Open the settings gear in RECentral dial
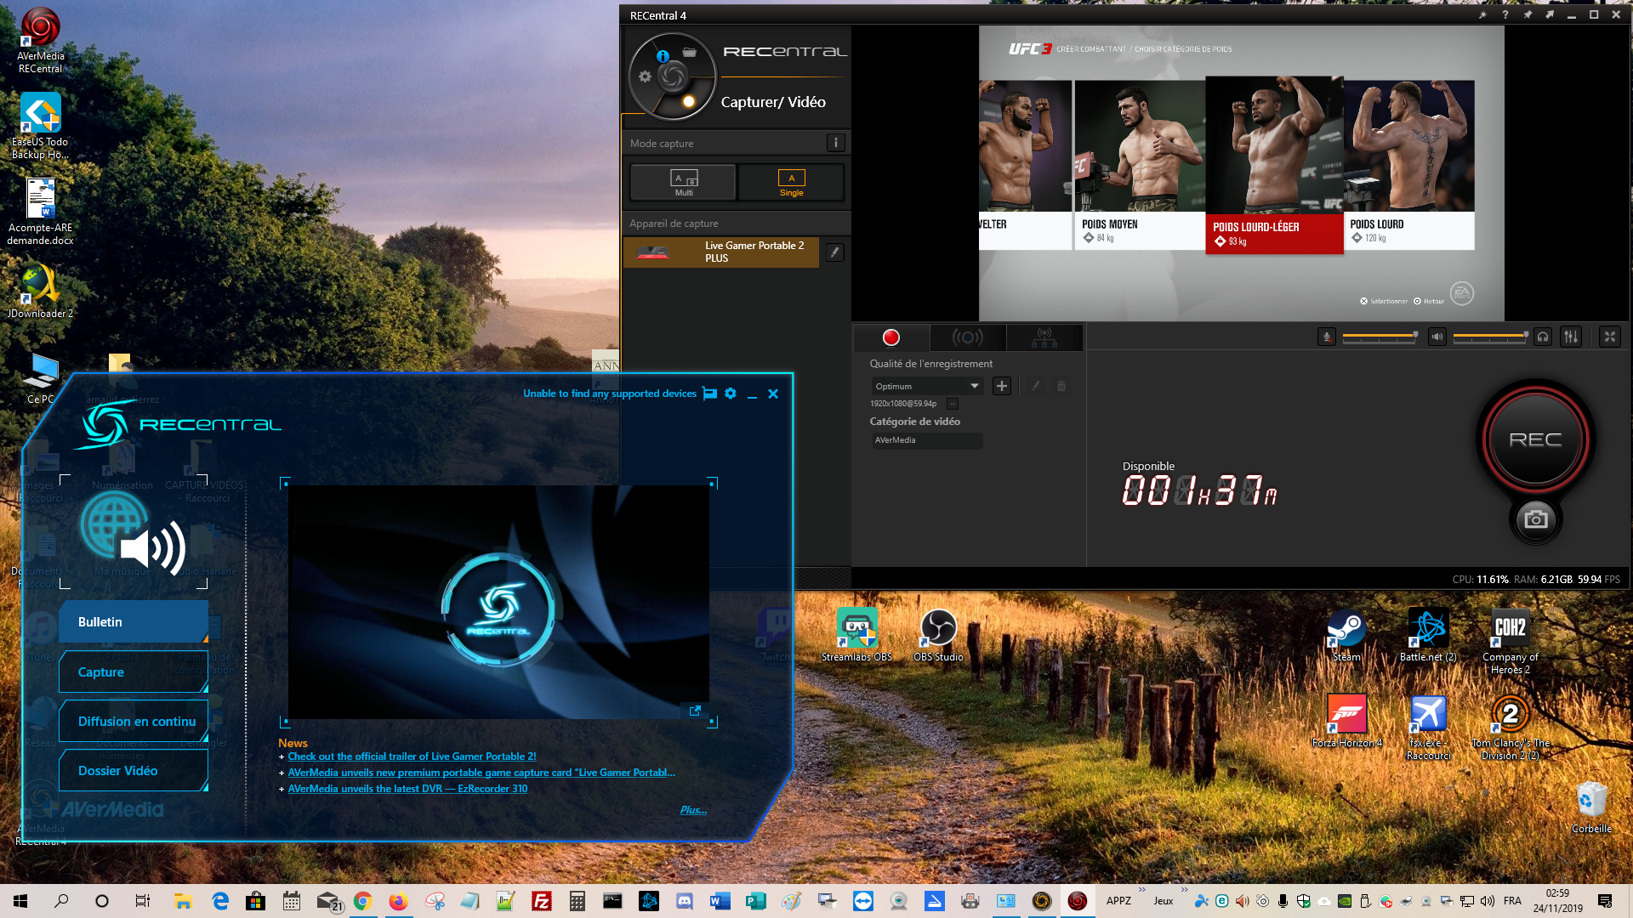 (x=645, y=76)
